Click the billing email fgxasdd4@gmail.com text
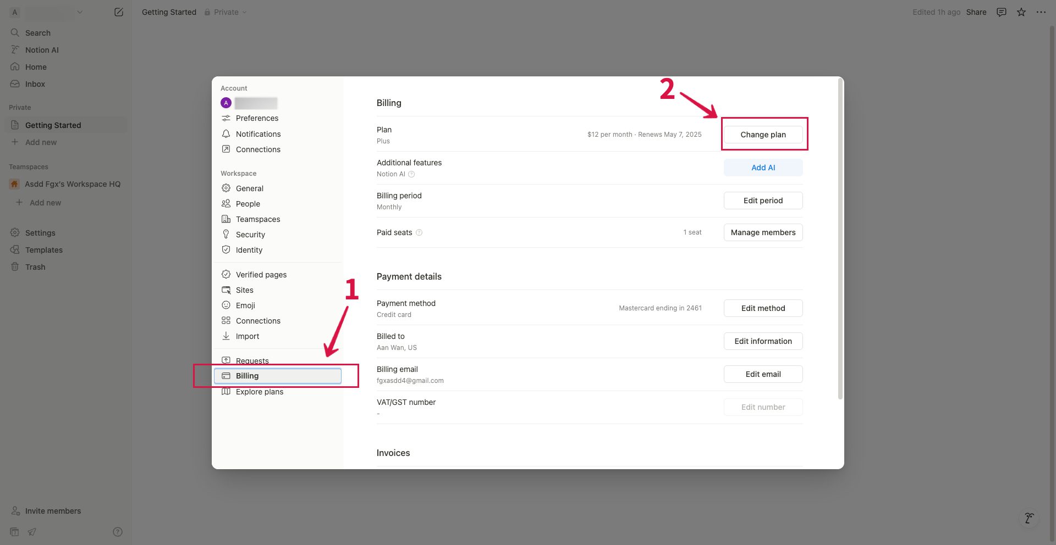This screenshot has width=1056, height=545. (410, 381)
